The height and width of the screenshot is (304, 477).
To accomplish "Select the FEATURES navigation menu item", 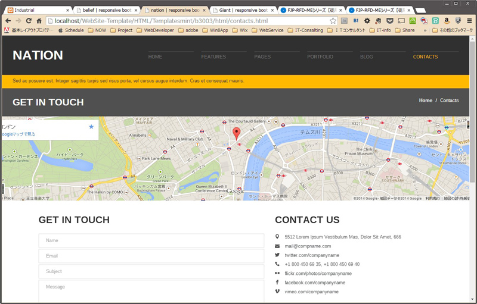I will 213,57.
